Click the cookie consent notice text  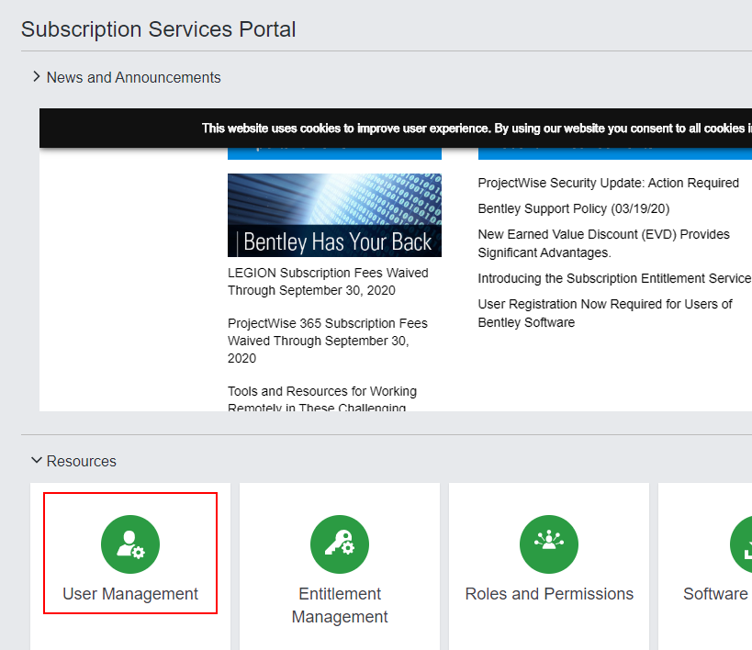click(477, 129)
